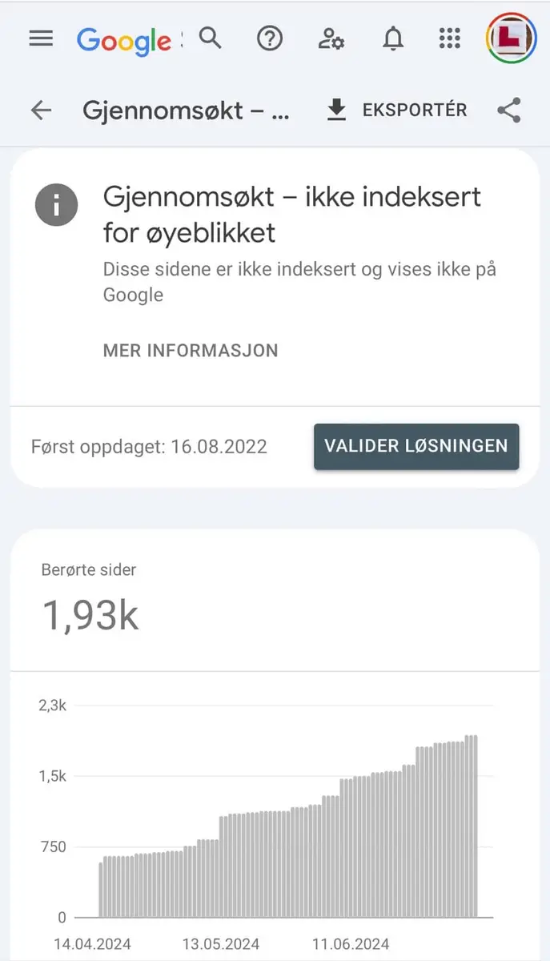The height and width of the screenshot is (961, 550).
Task: Open user and permission settings icon
Action: (x=331, y=38)
